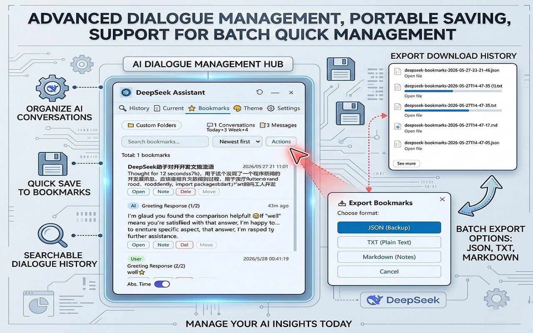This screenshot has height=333, width=533.
Task: Click Note under Greeting Response (1/2)
Action: pyautogui.click(x=163, y=245)
